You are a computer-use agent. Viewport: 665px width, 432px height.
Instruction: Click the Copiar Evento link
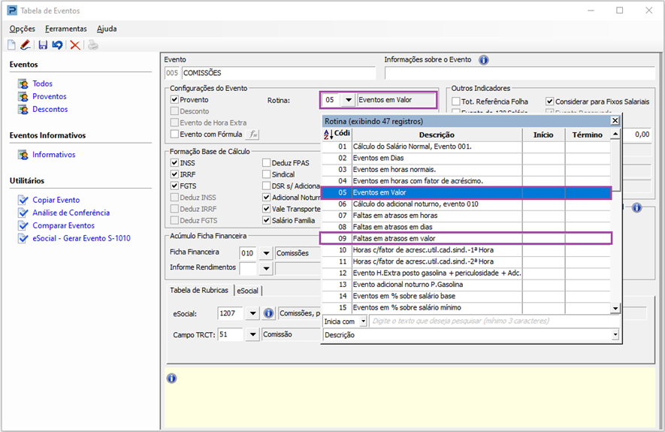point(56,200)
